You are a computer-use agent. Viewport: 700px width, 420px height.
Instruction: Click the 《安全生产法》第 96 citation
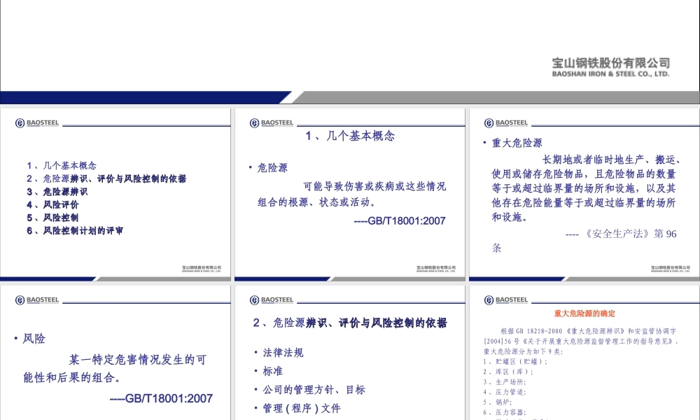620,234
